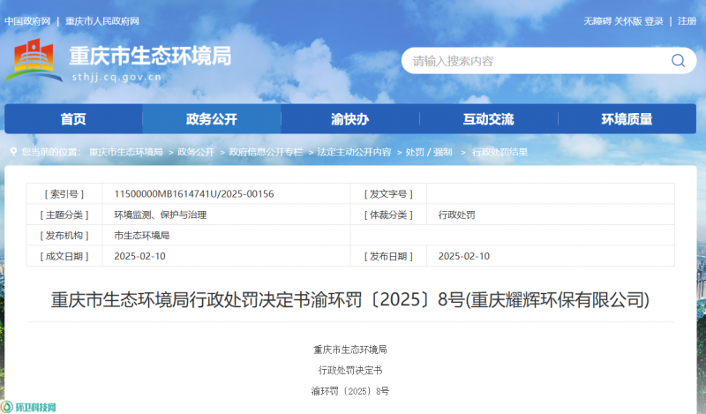Viewport: 706px width, 414px height.
Task: Click body line 渝环罚〔2025〕8号
Action: [350, 391]
